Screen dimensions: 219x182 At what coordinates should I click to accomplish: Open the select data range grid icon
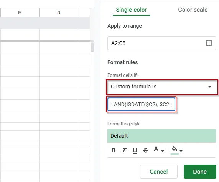click(x=209, y=43)
